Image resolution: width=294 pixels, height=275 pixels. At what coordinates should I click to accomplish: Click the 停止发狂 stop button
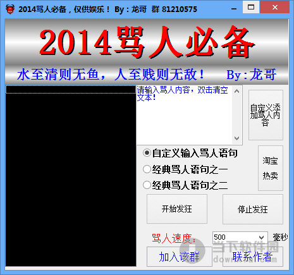point(253,209)
